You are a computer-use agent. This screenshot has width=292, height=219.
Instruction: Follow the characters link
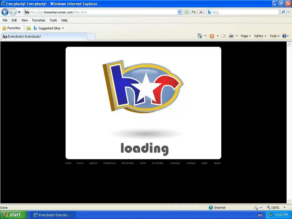tap(109, 163)
